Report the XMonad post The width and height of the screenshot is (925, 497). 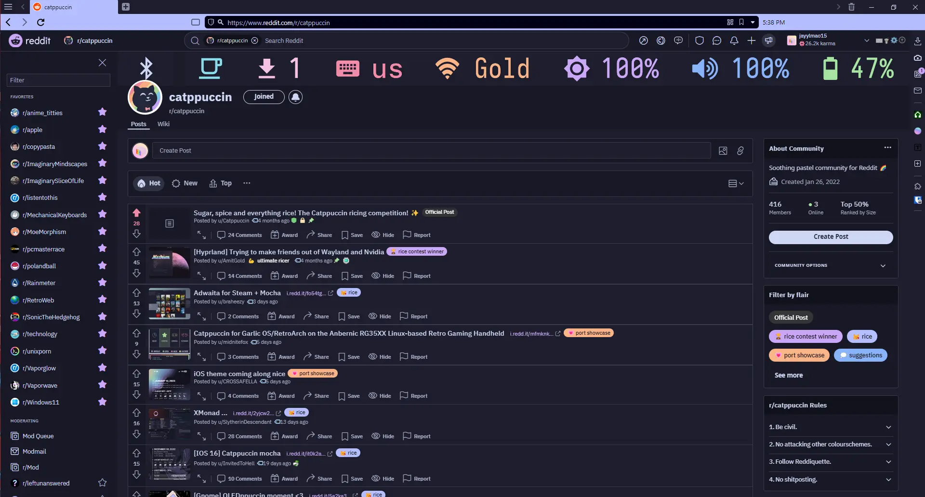(x=417, y=436)
